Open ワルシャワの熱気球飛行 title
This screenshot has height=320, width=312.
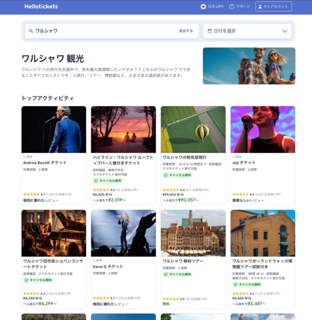pyautogui.click(x=184, y=157)
